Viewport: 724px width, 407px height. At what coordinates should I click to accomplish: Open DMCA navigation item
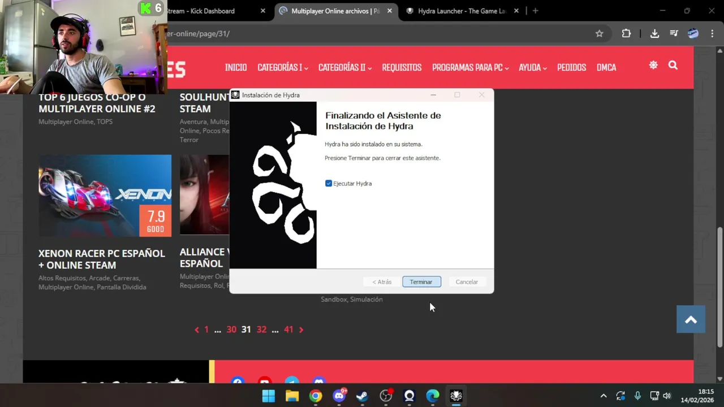(x=606, y=67)
